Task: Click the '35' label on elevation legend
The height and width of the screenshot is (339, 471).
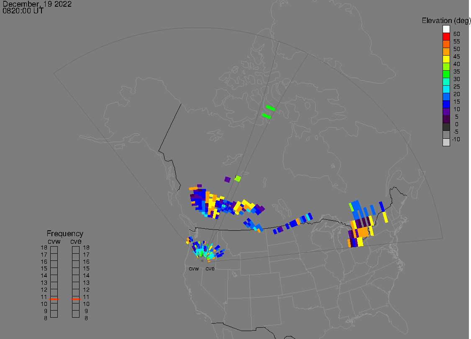Action: pyautogui.click(x=457, y=72)
